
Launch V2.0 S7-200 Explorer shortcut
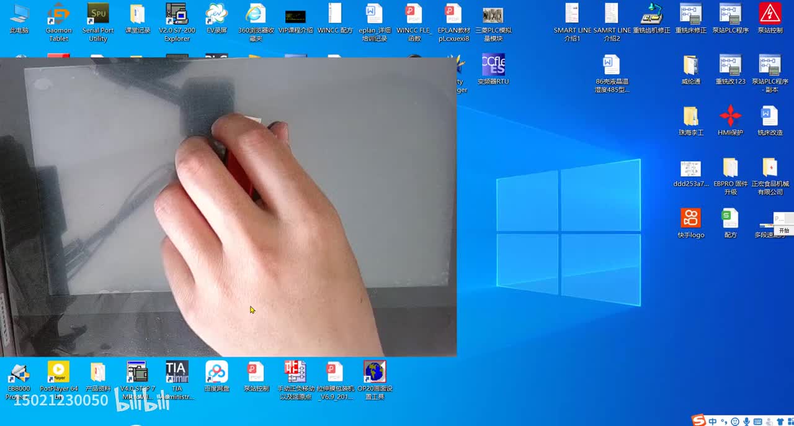tap(177, 22)
